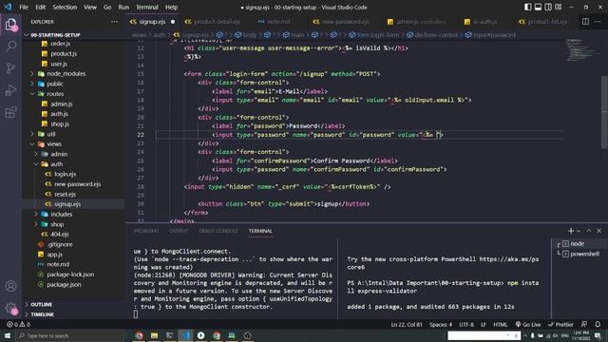Click errors and warnings status indicator
Screen dimensions: 608x342
click(x=18, y=325)
